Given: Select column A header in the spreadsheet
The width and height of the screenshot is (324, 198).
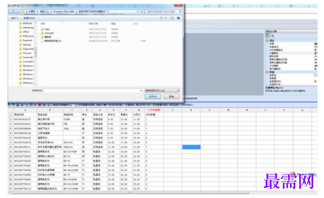Looking at the screenshot, I should click(x=25, y=110).
